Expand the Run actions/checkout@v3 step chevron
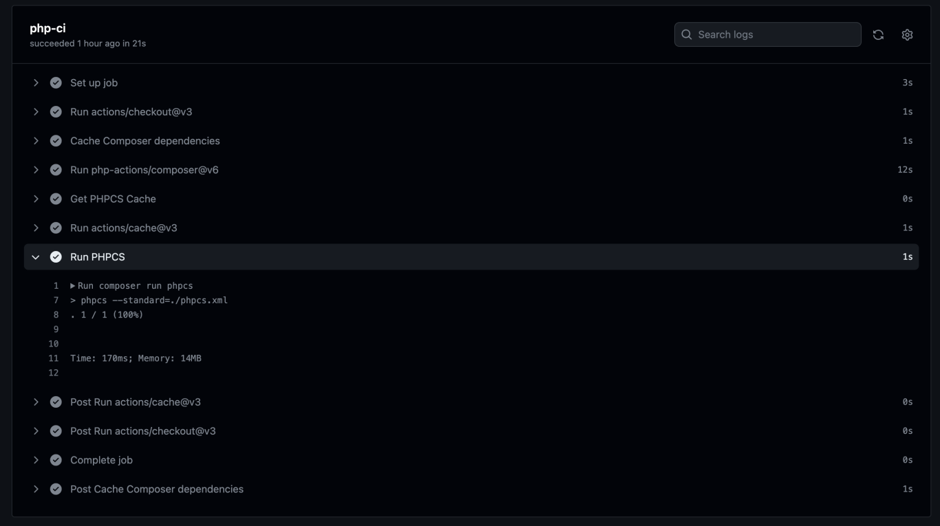The width and height of the screenshot is (940, 526). [36, 111]
